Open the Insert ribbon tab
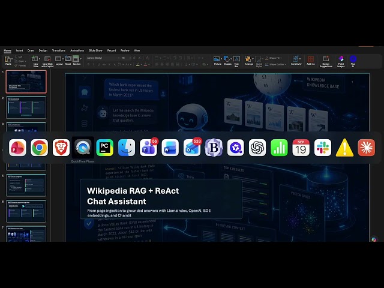This screenshot has width=384, height=288. [19, 50]
